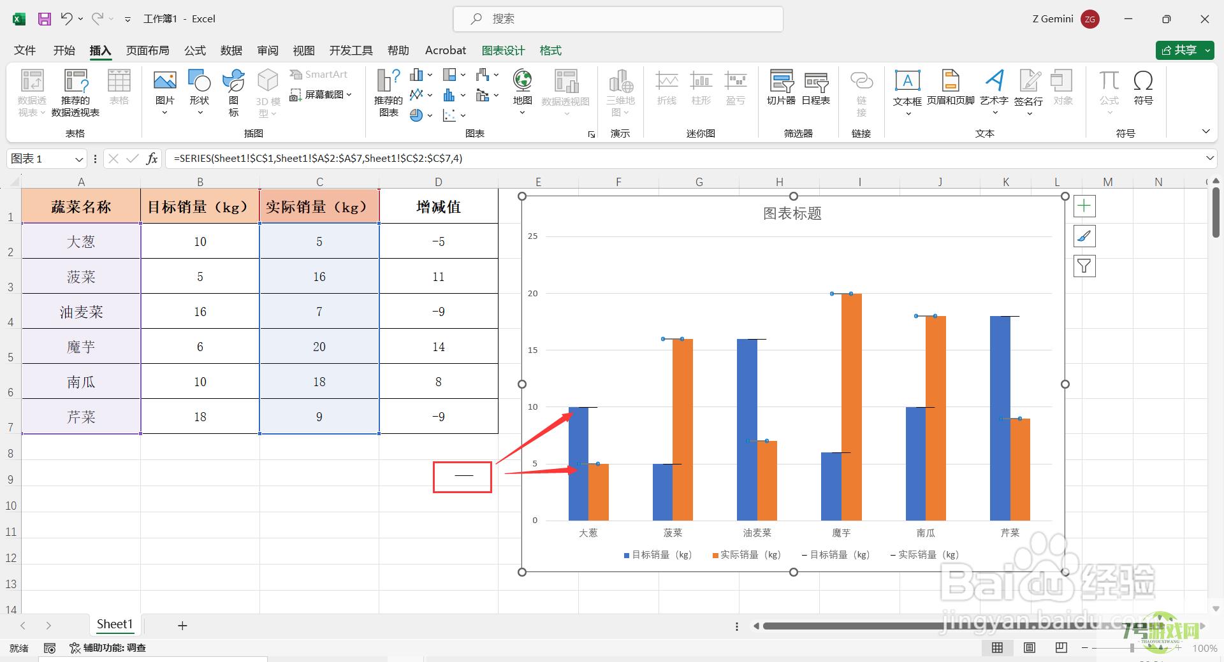1224x662 pixels.
Task: Click Chart Elements plus button
Action: pyautogui.click(x=1084, y=206)
